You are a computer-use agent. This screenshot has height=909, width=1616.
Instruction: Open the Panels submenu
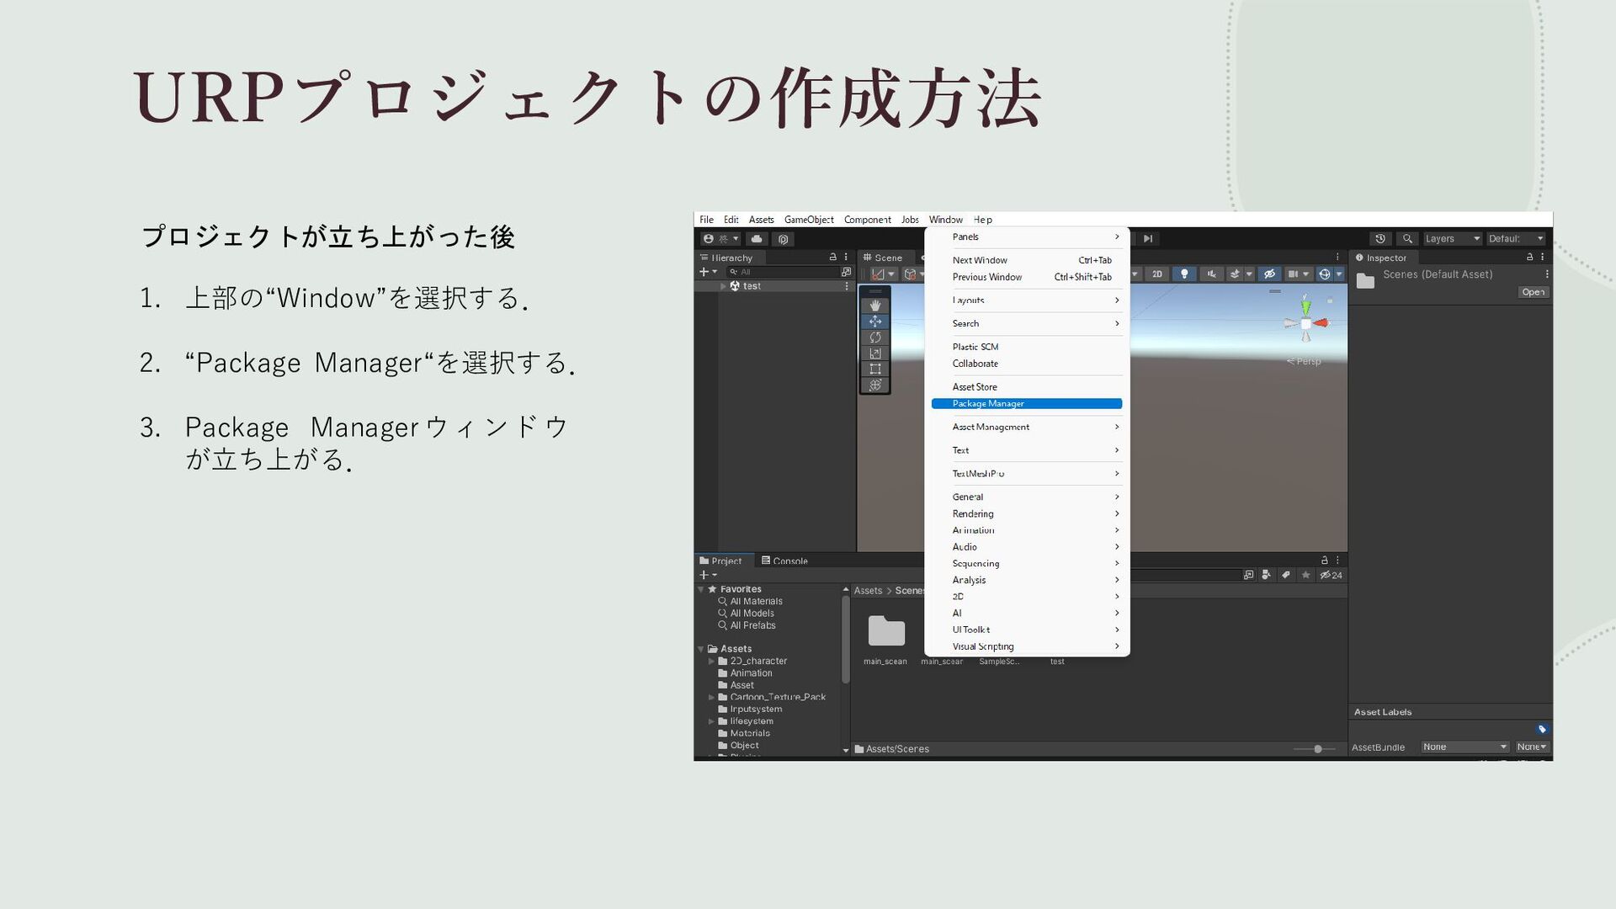[x=1027, y=237]
